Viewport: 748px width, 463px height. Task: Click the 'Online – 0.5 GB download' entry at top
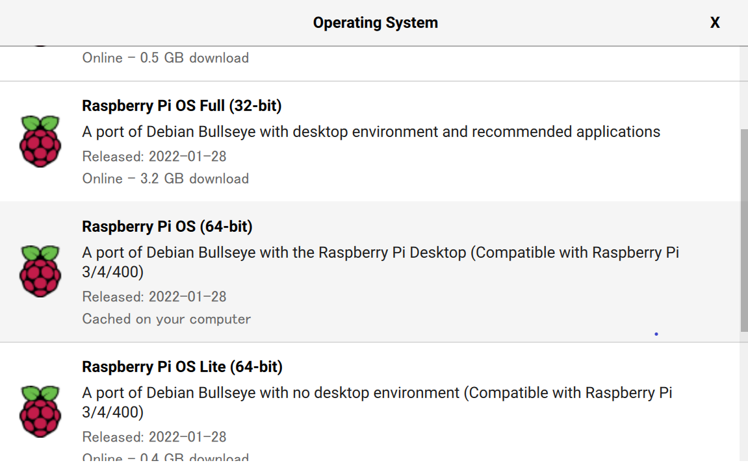coord(165,58)
